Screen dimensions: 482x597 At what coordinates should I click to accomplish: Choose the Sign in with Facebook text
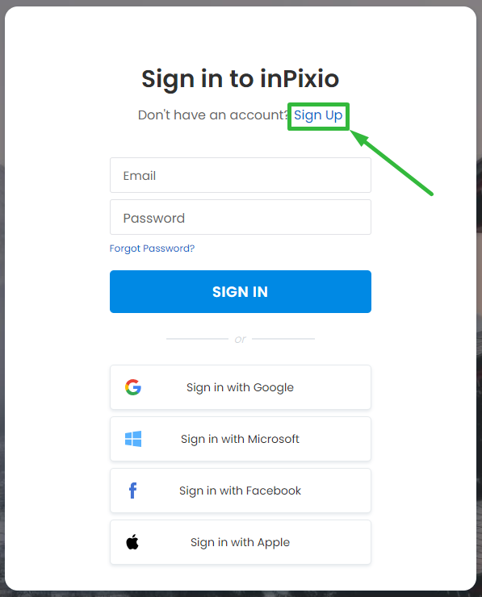point(240,491)
